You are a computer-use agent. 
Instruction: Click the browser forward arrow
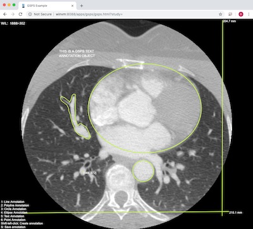tap(13, 14)
